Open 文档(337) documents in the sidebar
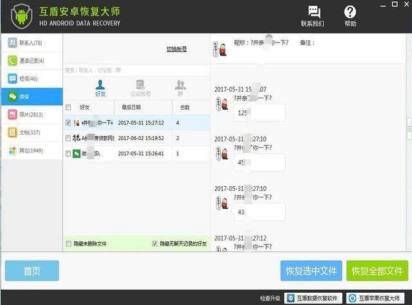 point(32,132)
